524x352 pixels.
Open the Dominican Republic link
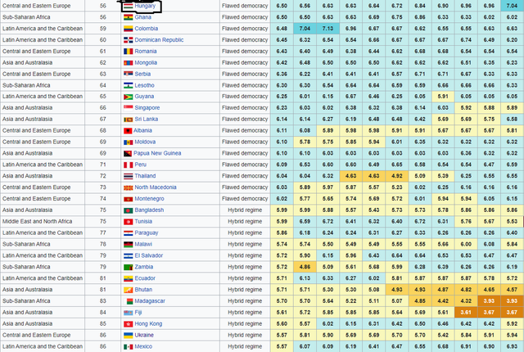159,40
